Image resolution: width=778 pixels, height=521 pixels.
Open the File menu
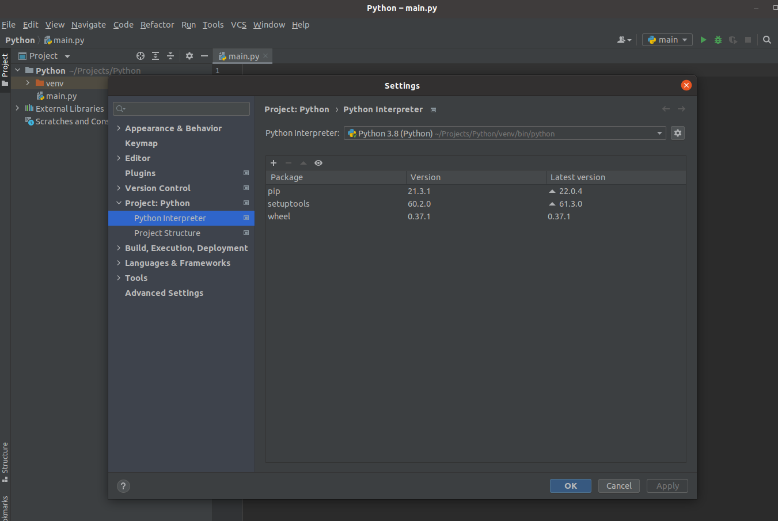click(x=9, y=25)
